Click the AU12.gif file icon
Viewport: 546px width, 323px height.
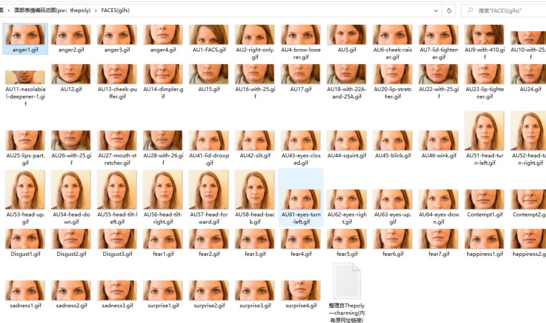point(71,74)
